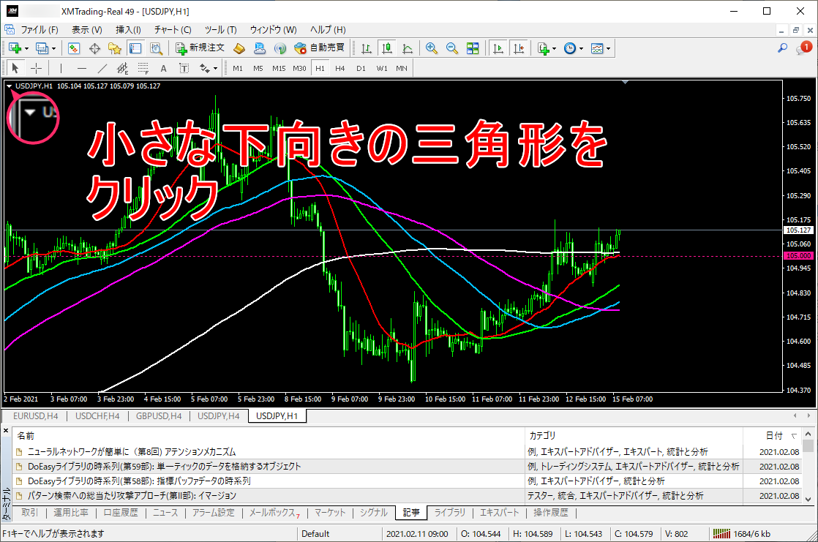Open the ファイル (F) menu
Viewport: 818px width, 542px height.
(39, 30)
